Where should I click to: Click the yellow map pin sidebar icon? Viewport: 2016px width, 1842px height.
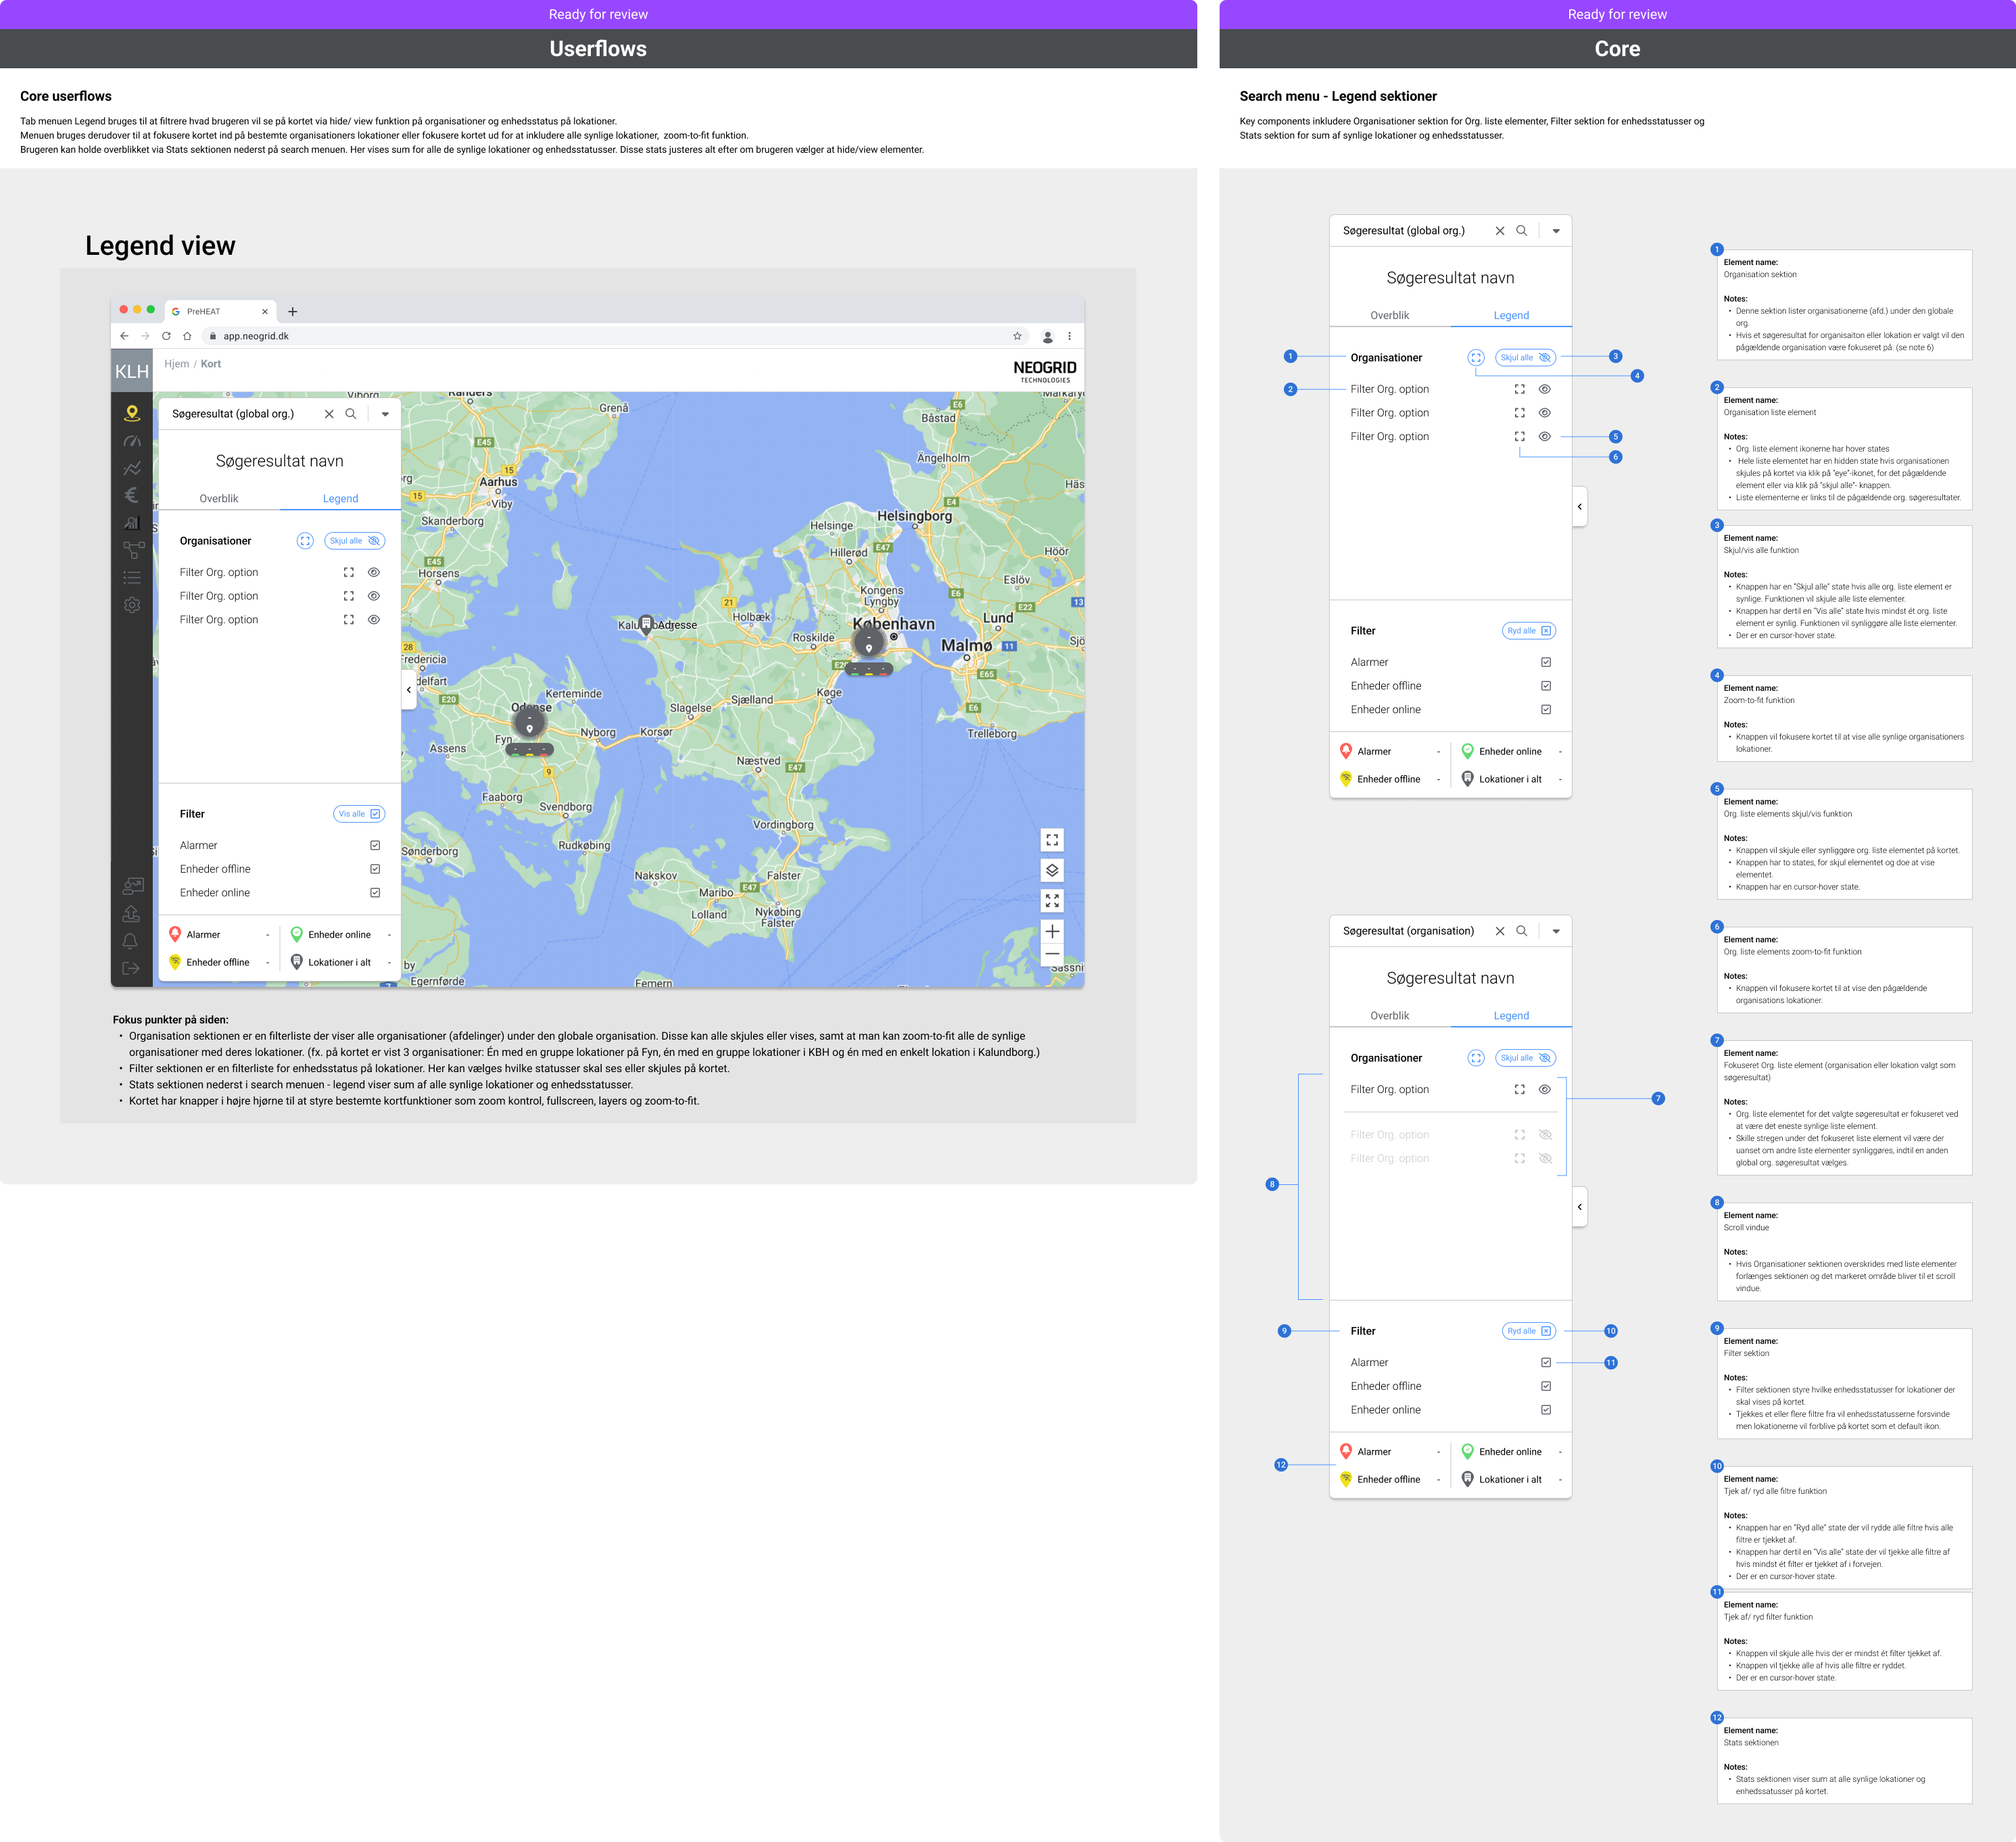click(131, 413)
